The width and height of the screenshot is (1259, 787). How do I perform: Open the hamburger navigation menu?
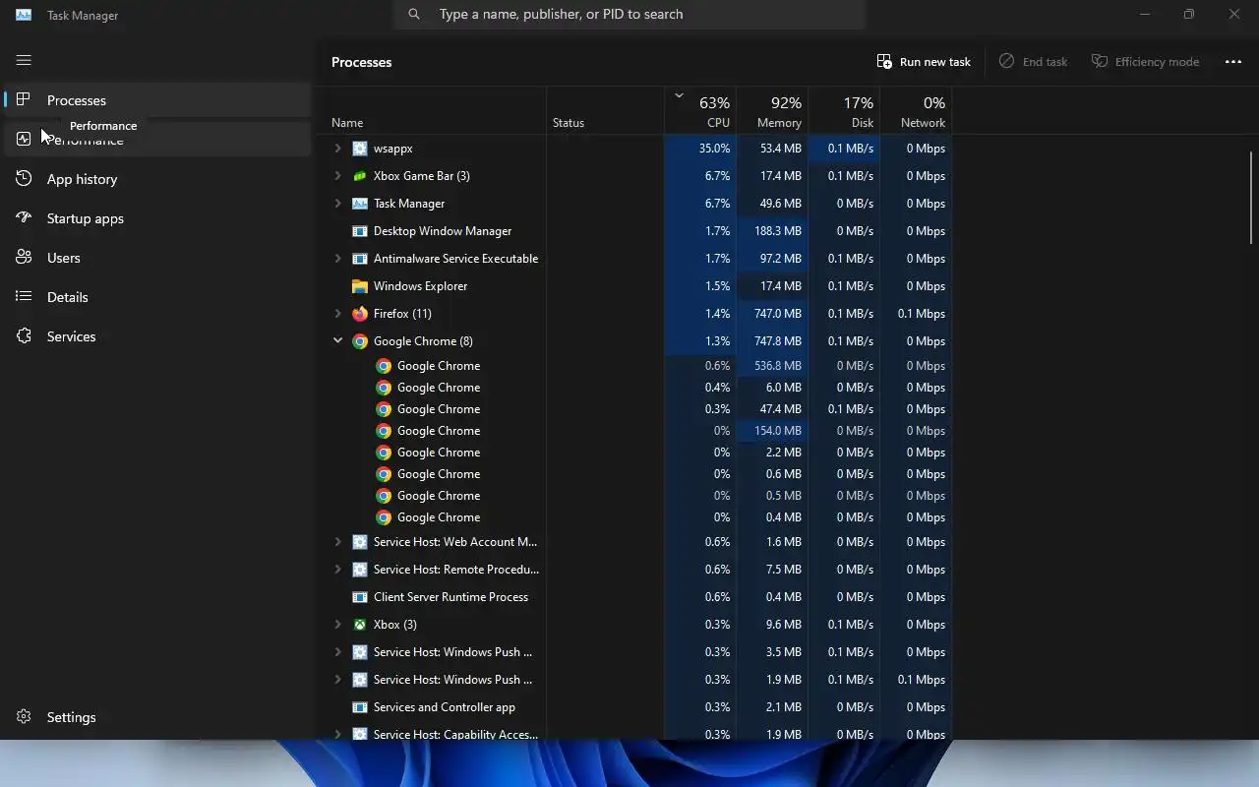point(24,61)
